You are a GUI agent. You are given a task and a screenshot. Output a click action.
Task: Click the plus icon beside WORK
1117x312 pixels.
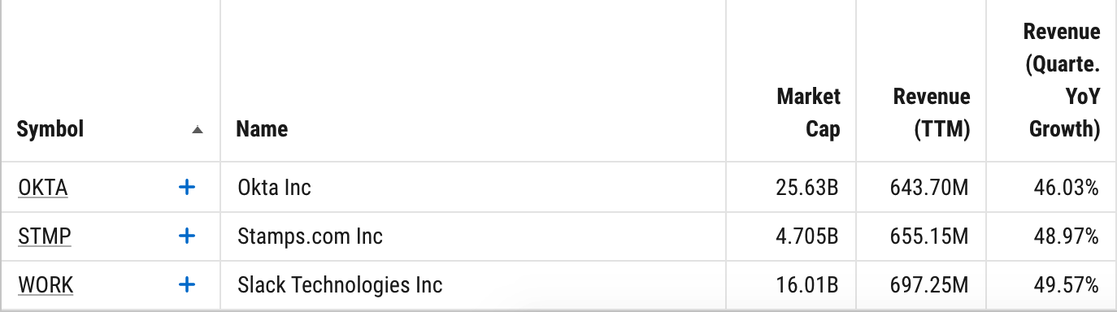(x=187, y=285)
